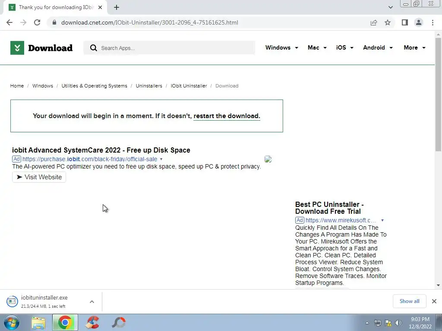
Task: Close the downloads bar
Action: point(434,301)
